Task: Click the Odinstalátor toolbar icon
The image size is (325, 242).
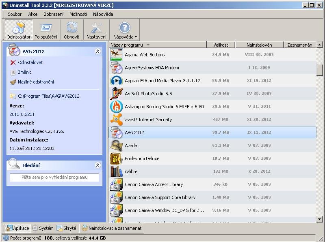Action: click(x=18, y=30)
